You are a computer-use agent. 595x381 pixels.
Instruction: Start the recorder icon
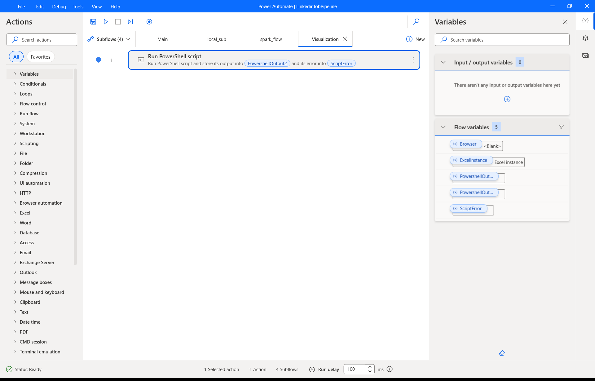(x=149, y=22)
